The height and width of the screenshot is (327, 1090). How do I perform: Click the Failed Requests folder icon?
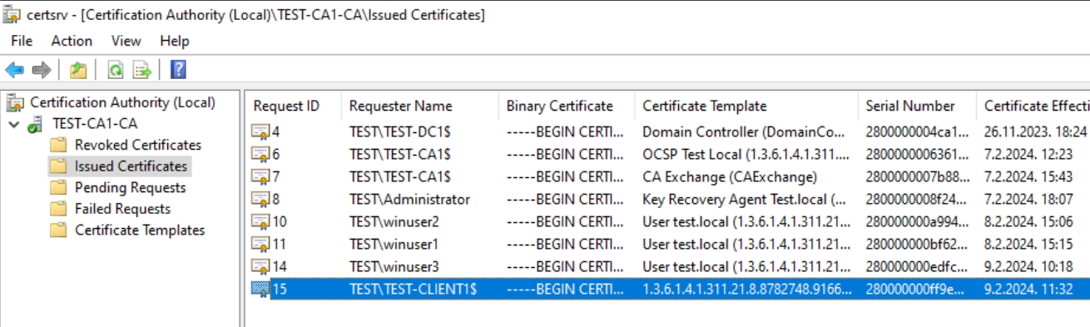pos(58,209)
